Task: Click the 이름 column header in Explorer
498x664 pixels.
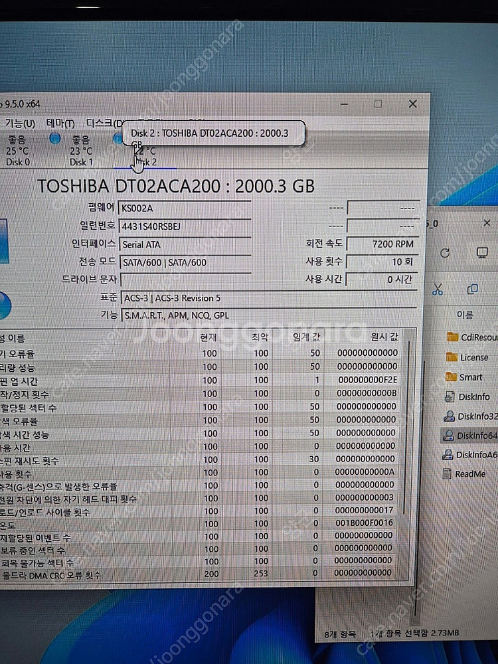Action: 465,315
